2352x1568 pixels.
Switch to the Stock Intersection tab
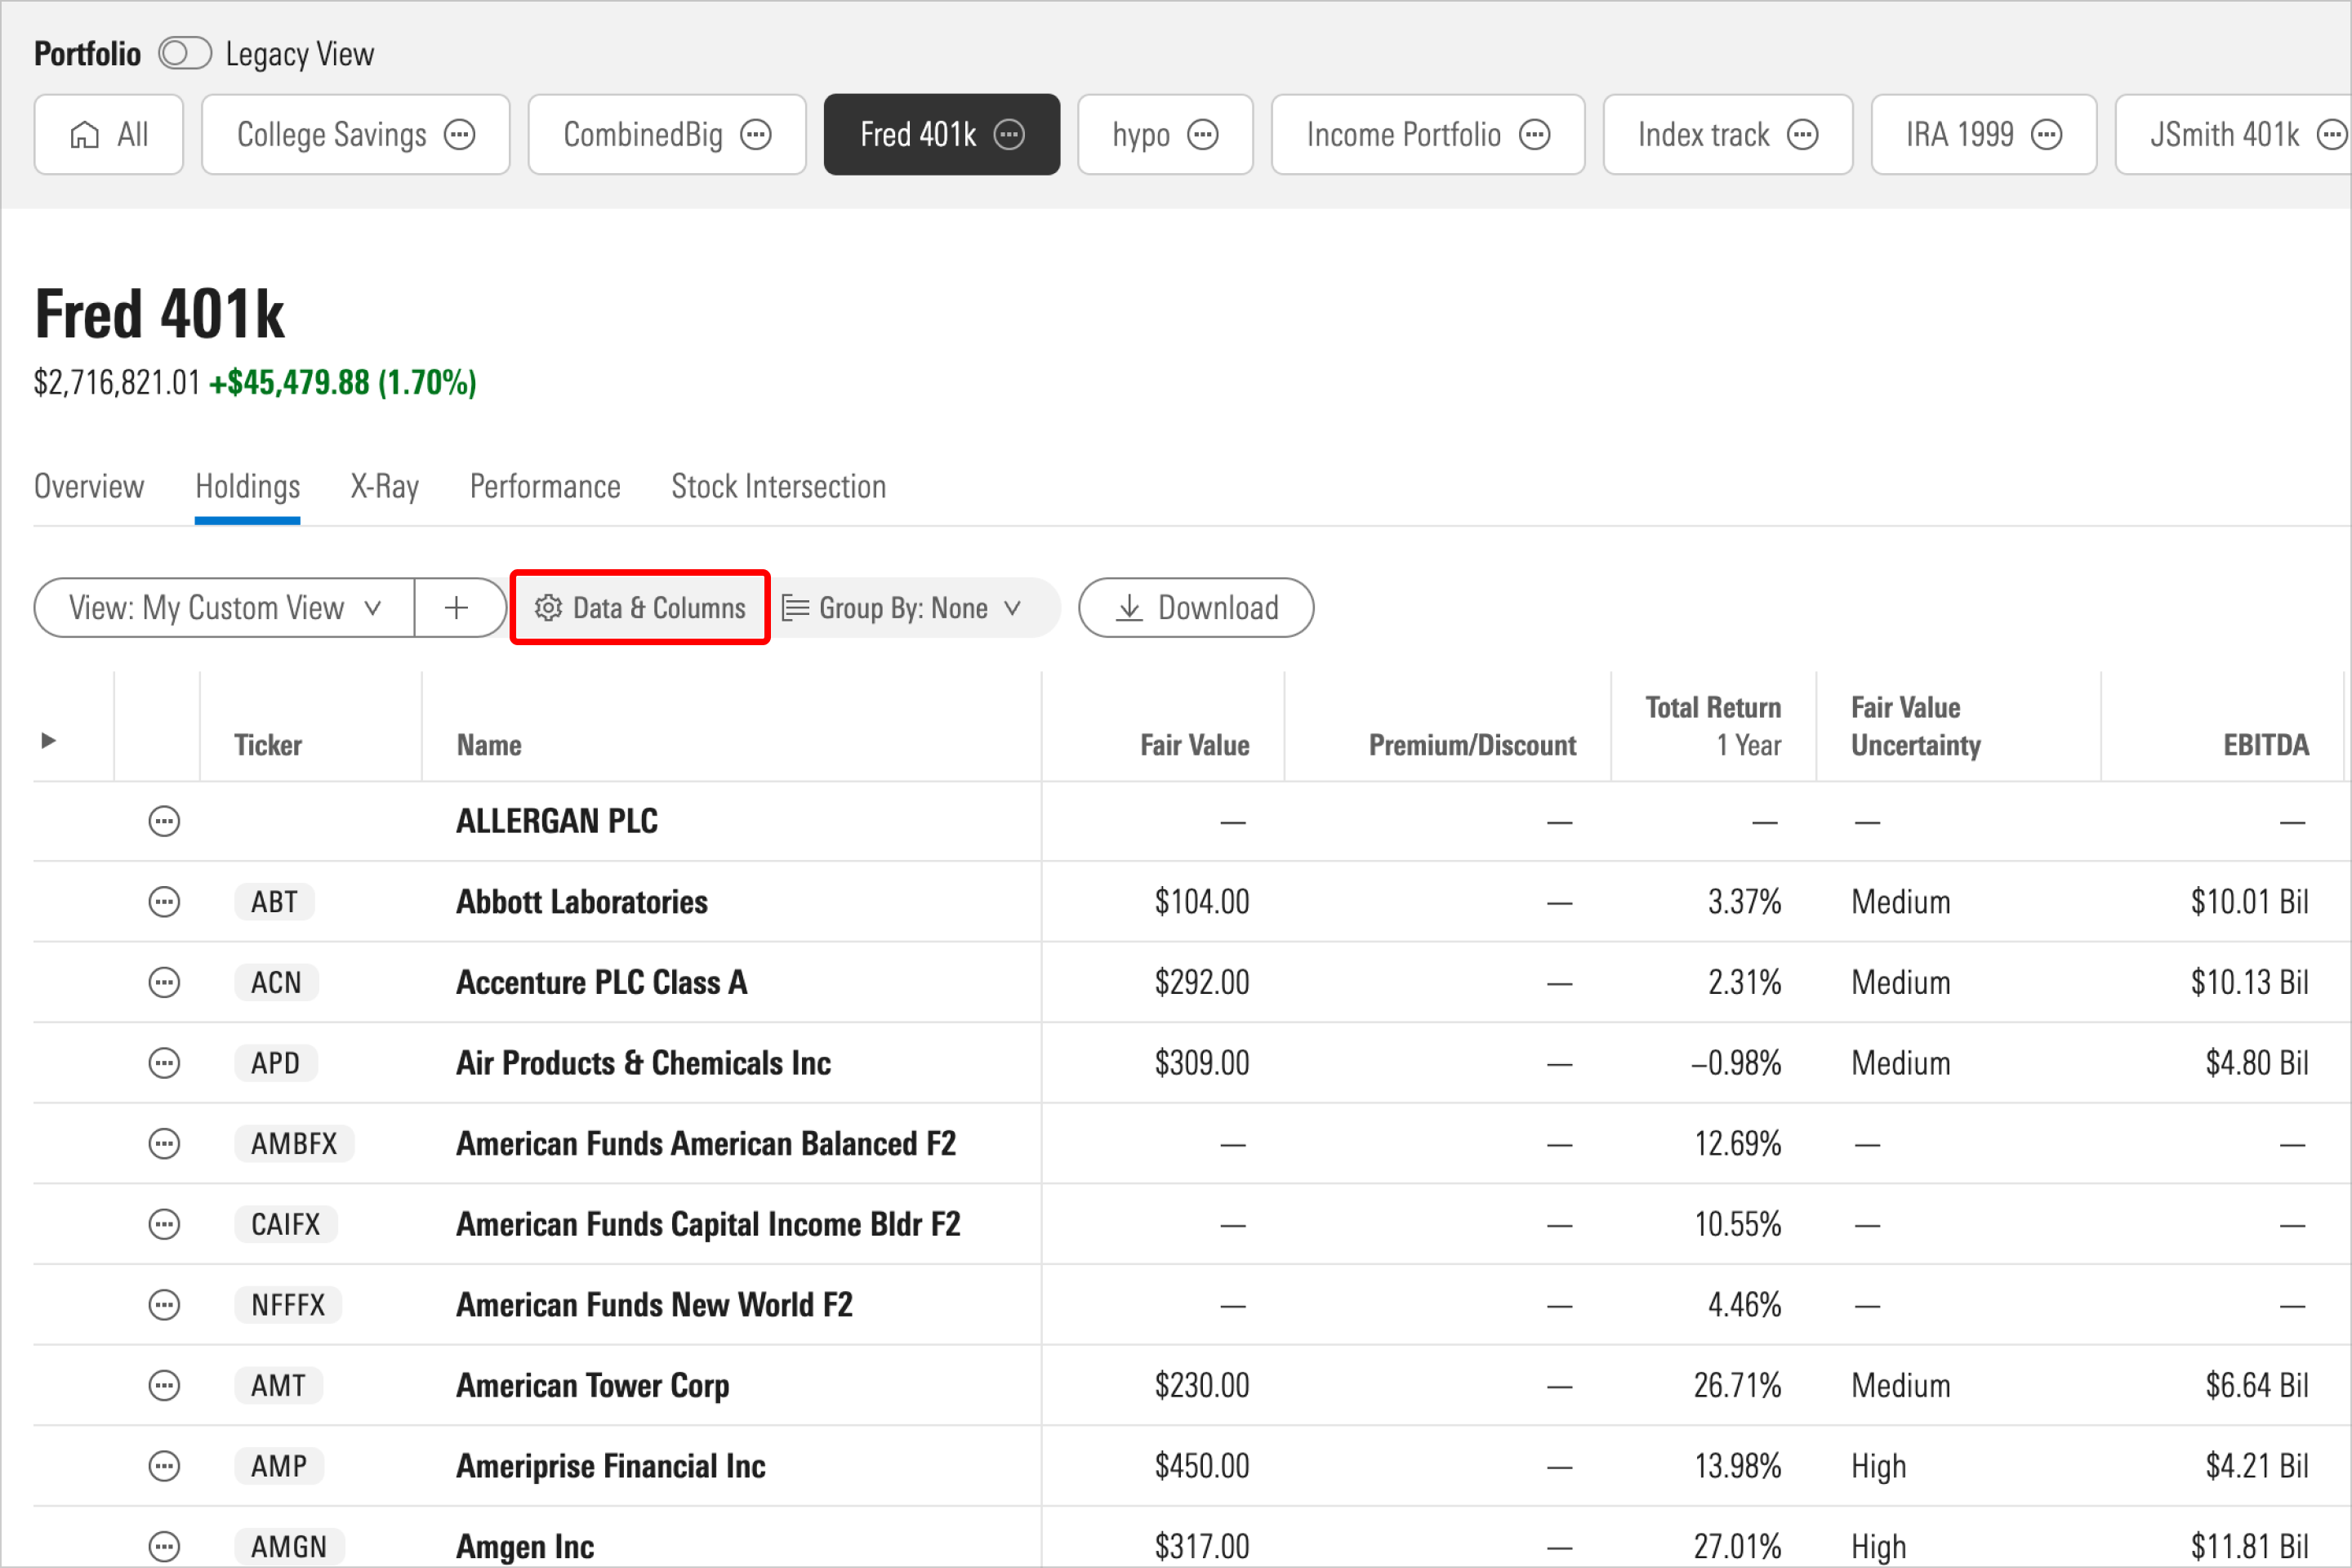click(779, 487)
